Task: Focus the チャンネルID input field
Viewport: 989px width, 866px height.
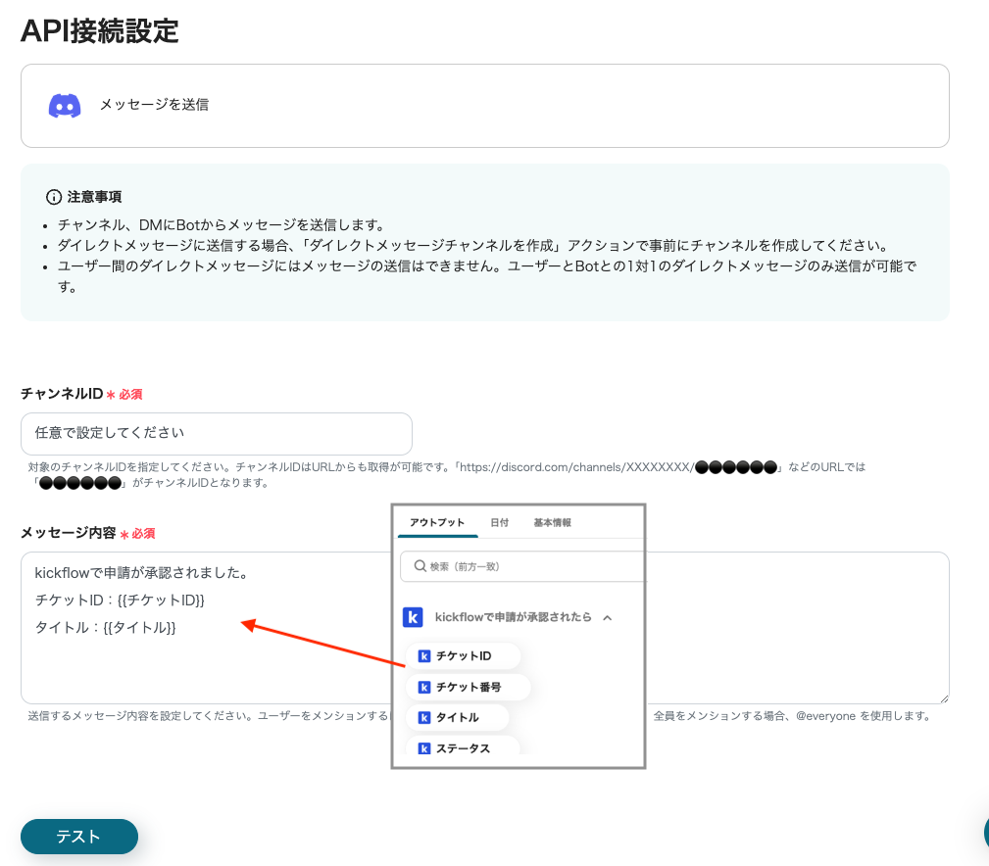Action: 217,434
